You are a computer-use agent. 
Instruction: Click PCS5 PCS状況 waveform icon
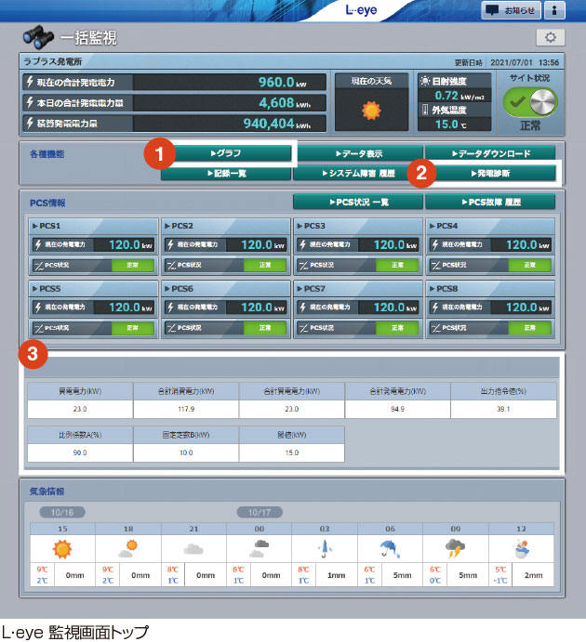click(x=38, y=328)
